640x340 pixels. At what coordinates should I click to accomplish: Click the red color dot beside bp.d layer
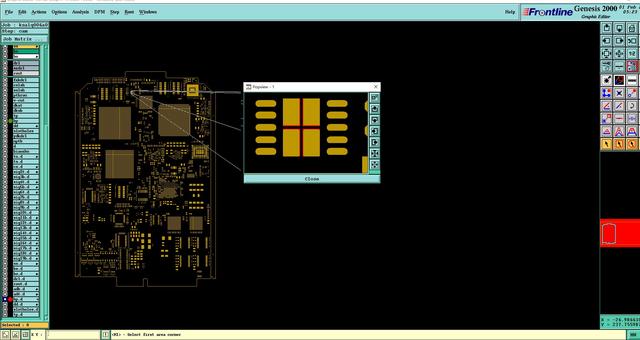tap(10, 299)
